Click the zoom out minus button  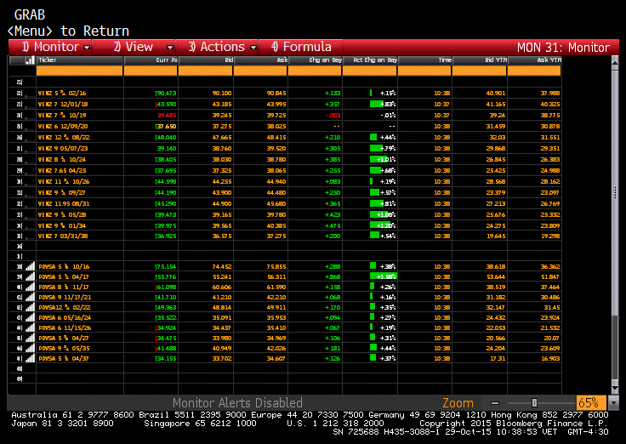pyautogui.click(x=495, y=403)
